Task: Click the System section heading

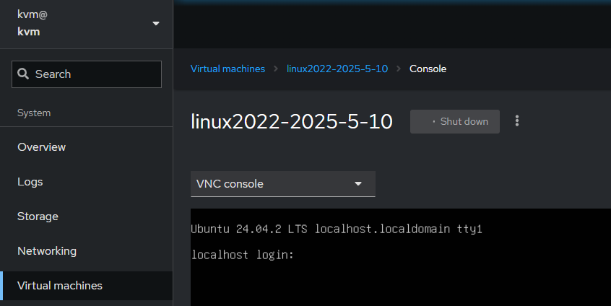Action: coord(34,113)
